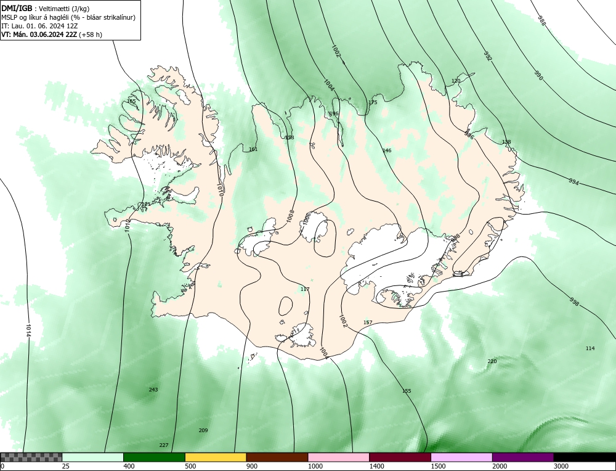616x471 pixels.
Task: Click the light green 25–400 legend swatch
Action: 93,457
